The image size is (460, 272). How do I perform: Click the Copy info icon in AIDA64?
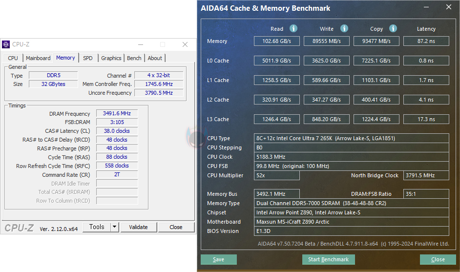pos(393,28)
